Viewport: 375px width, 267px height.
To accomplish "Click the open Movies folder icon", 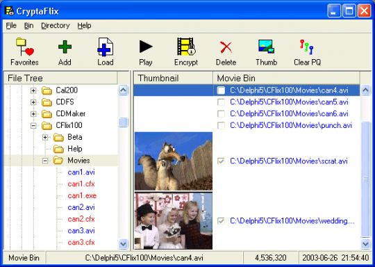I will [x=58, y=161].
